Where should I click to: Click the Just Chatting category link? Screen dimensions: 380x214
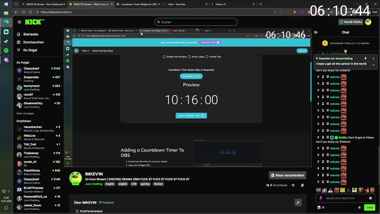click(x=94, y=184)
